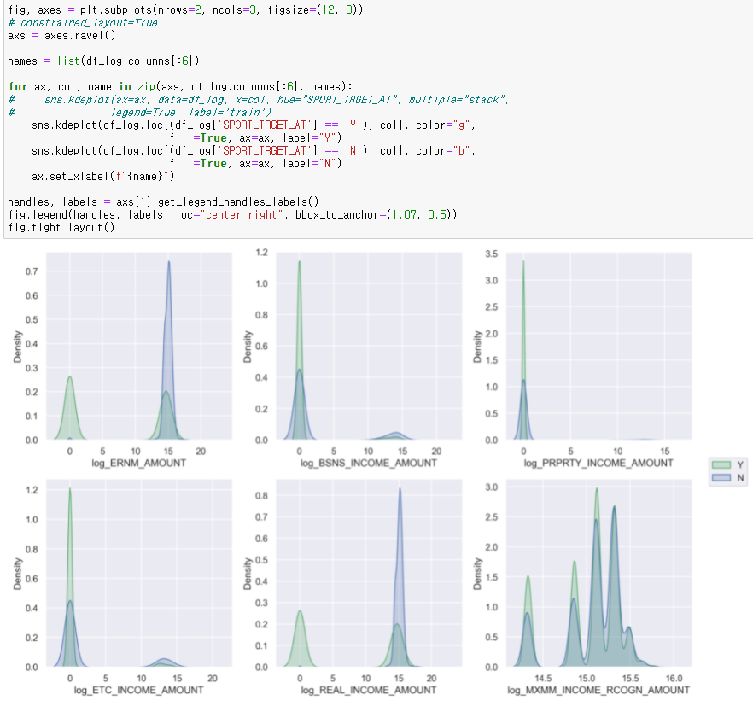Click the 'fill=True, ax=ax, label="N"' line
The height and width of the screenshot is (712, 753).
click(x=255, y=164)
